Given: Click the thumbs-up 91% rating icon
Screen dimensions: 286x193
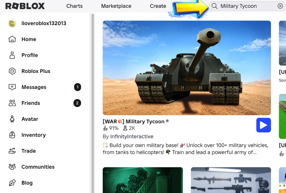Looking at the screenshot, I should (105, 128).
